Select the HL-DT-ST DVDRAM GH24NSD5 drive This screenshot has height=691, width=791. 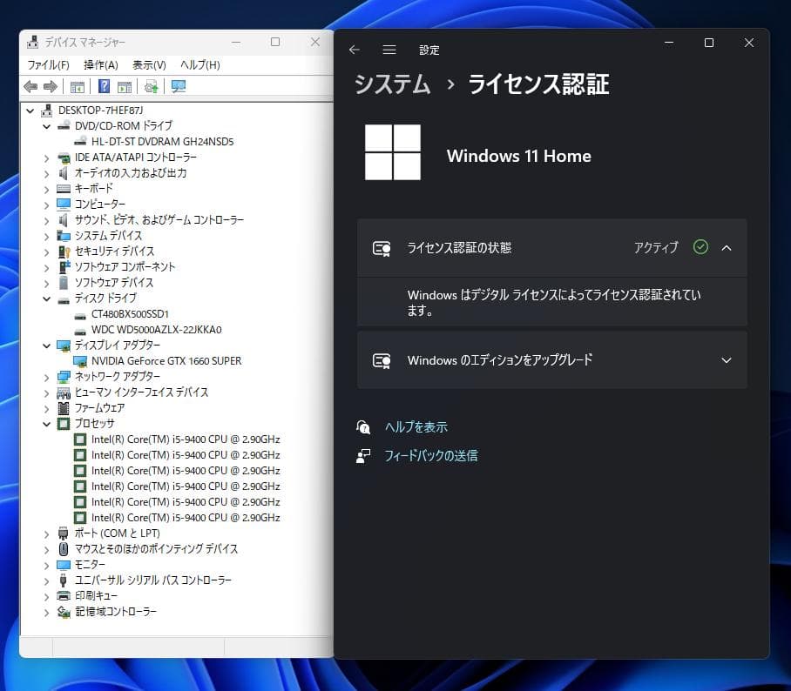pyautogui.click(x=162, y=141)
